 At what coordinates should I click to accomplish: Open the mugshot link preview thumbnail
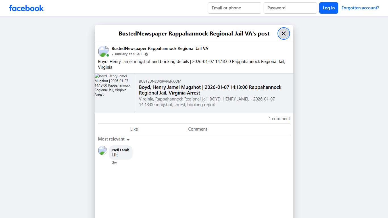tap(114, 93)
